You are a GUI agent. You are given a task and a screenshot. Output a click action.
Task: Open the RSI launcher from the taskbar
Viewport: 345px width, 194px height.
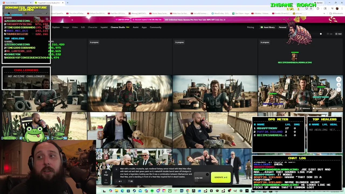click(182, 191)
